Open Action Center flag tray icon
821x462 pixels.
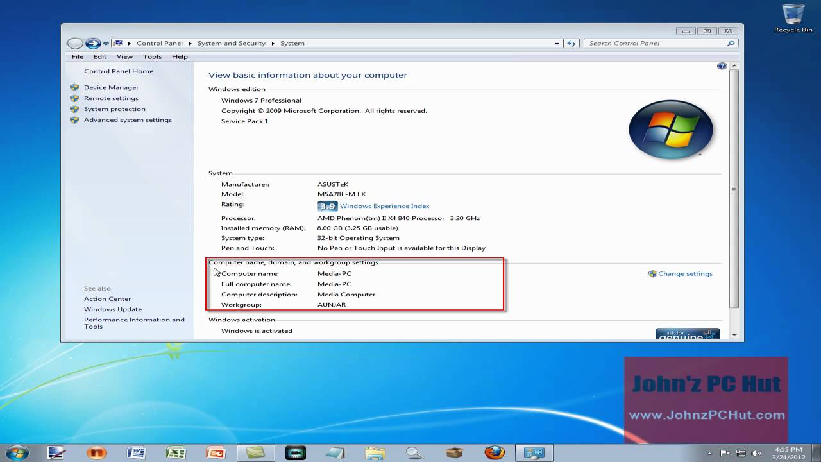pyautogui.click(x=725, y=454)
